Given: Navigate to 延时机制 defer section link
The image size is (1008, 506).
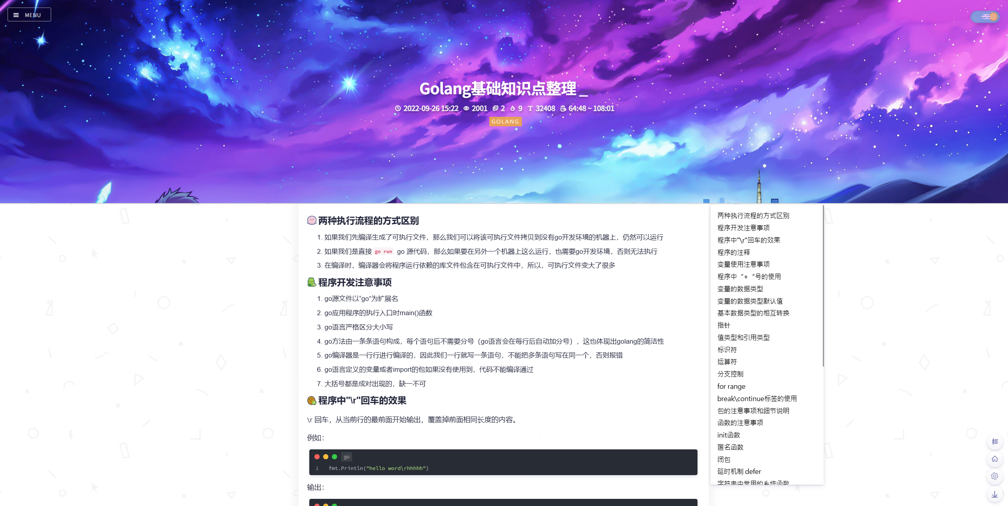Looking at the screenshot, I should click(x=739, y=471).
